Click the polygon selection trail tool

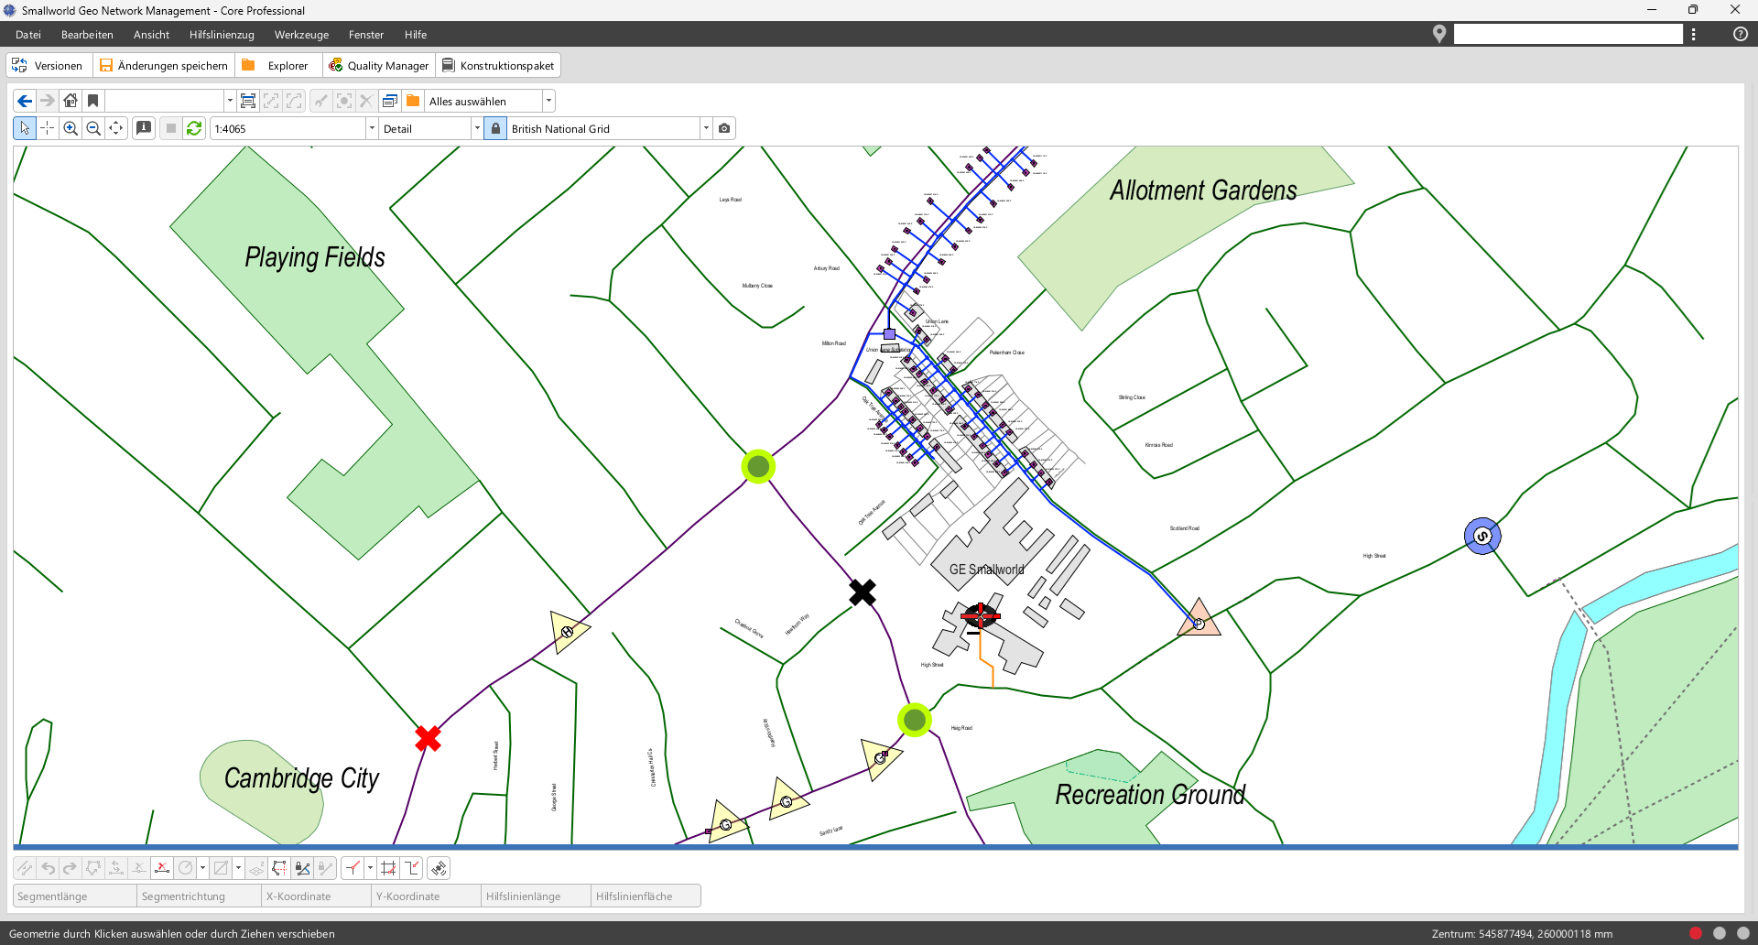280,868
